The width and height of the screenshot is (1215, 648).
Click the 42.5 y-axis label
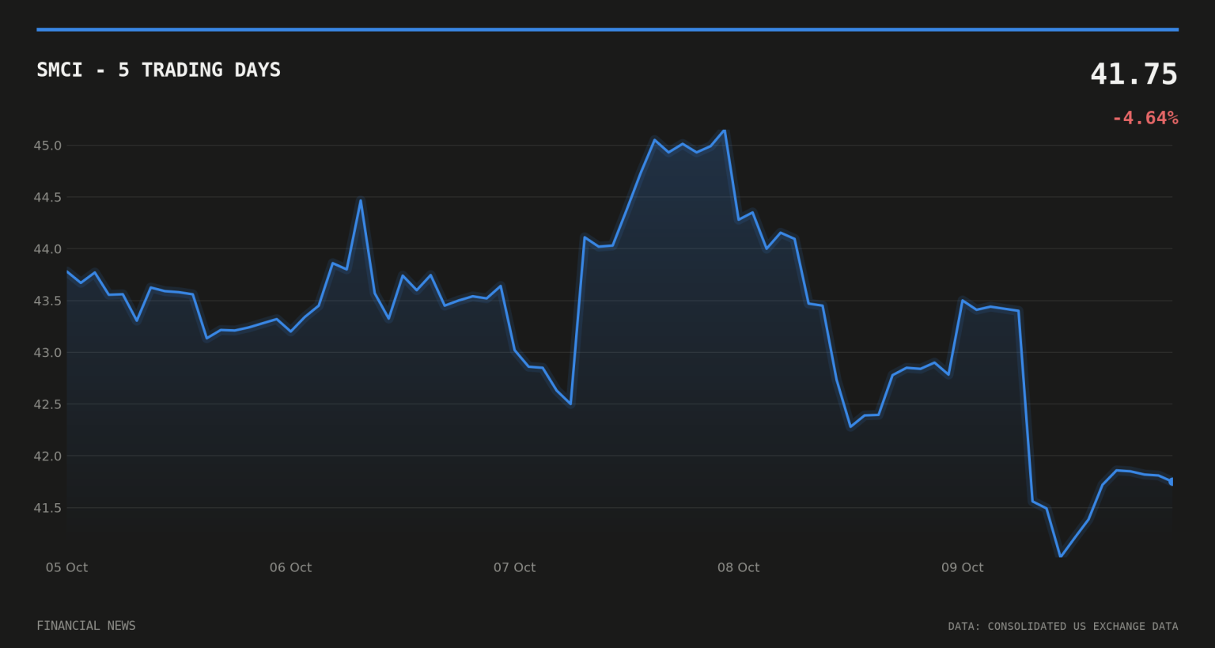[47, 404]
